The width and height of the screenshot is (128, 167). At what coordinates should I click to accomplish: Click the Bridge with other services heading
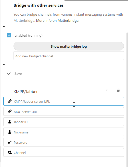click(x=39, y=5)
